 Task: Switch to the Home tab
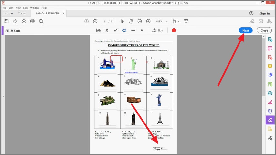coord(8,13)
